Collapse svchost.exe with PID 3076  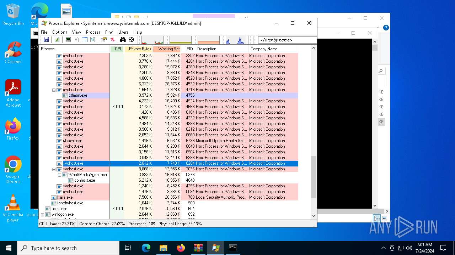coord(54,169)
